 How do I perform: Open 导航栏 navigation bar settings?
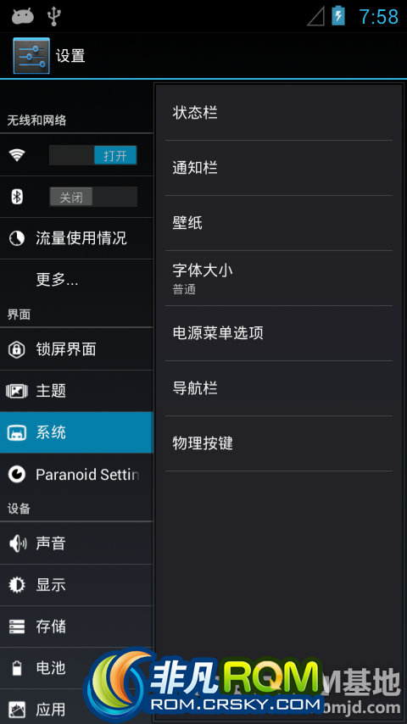coord(279,388)
